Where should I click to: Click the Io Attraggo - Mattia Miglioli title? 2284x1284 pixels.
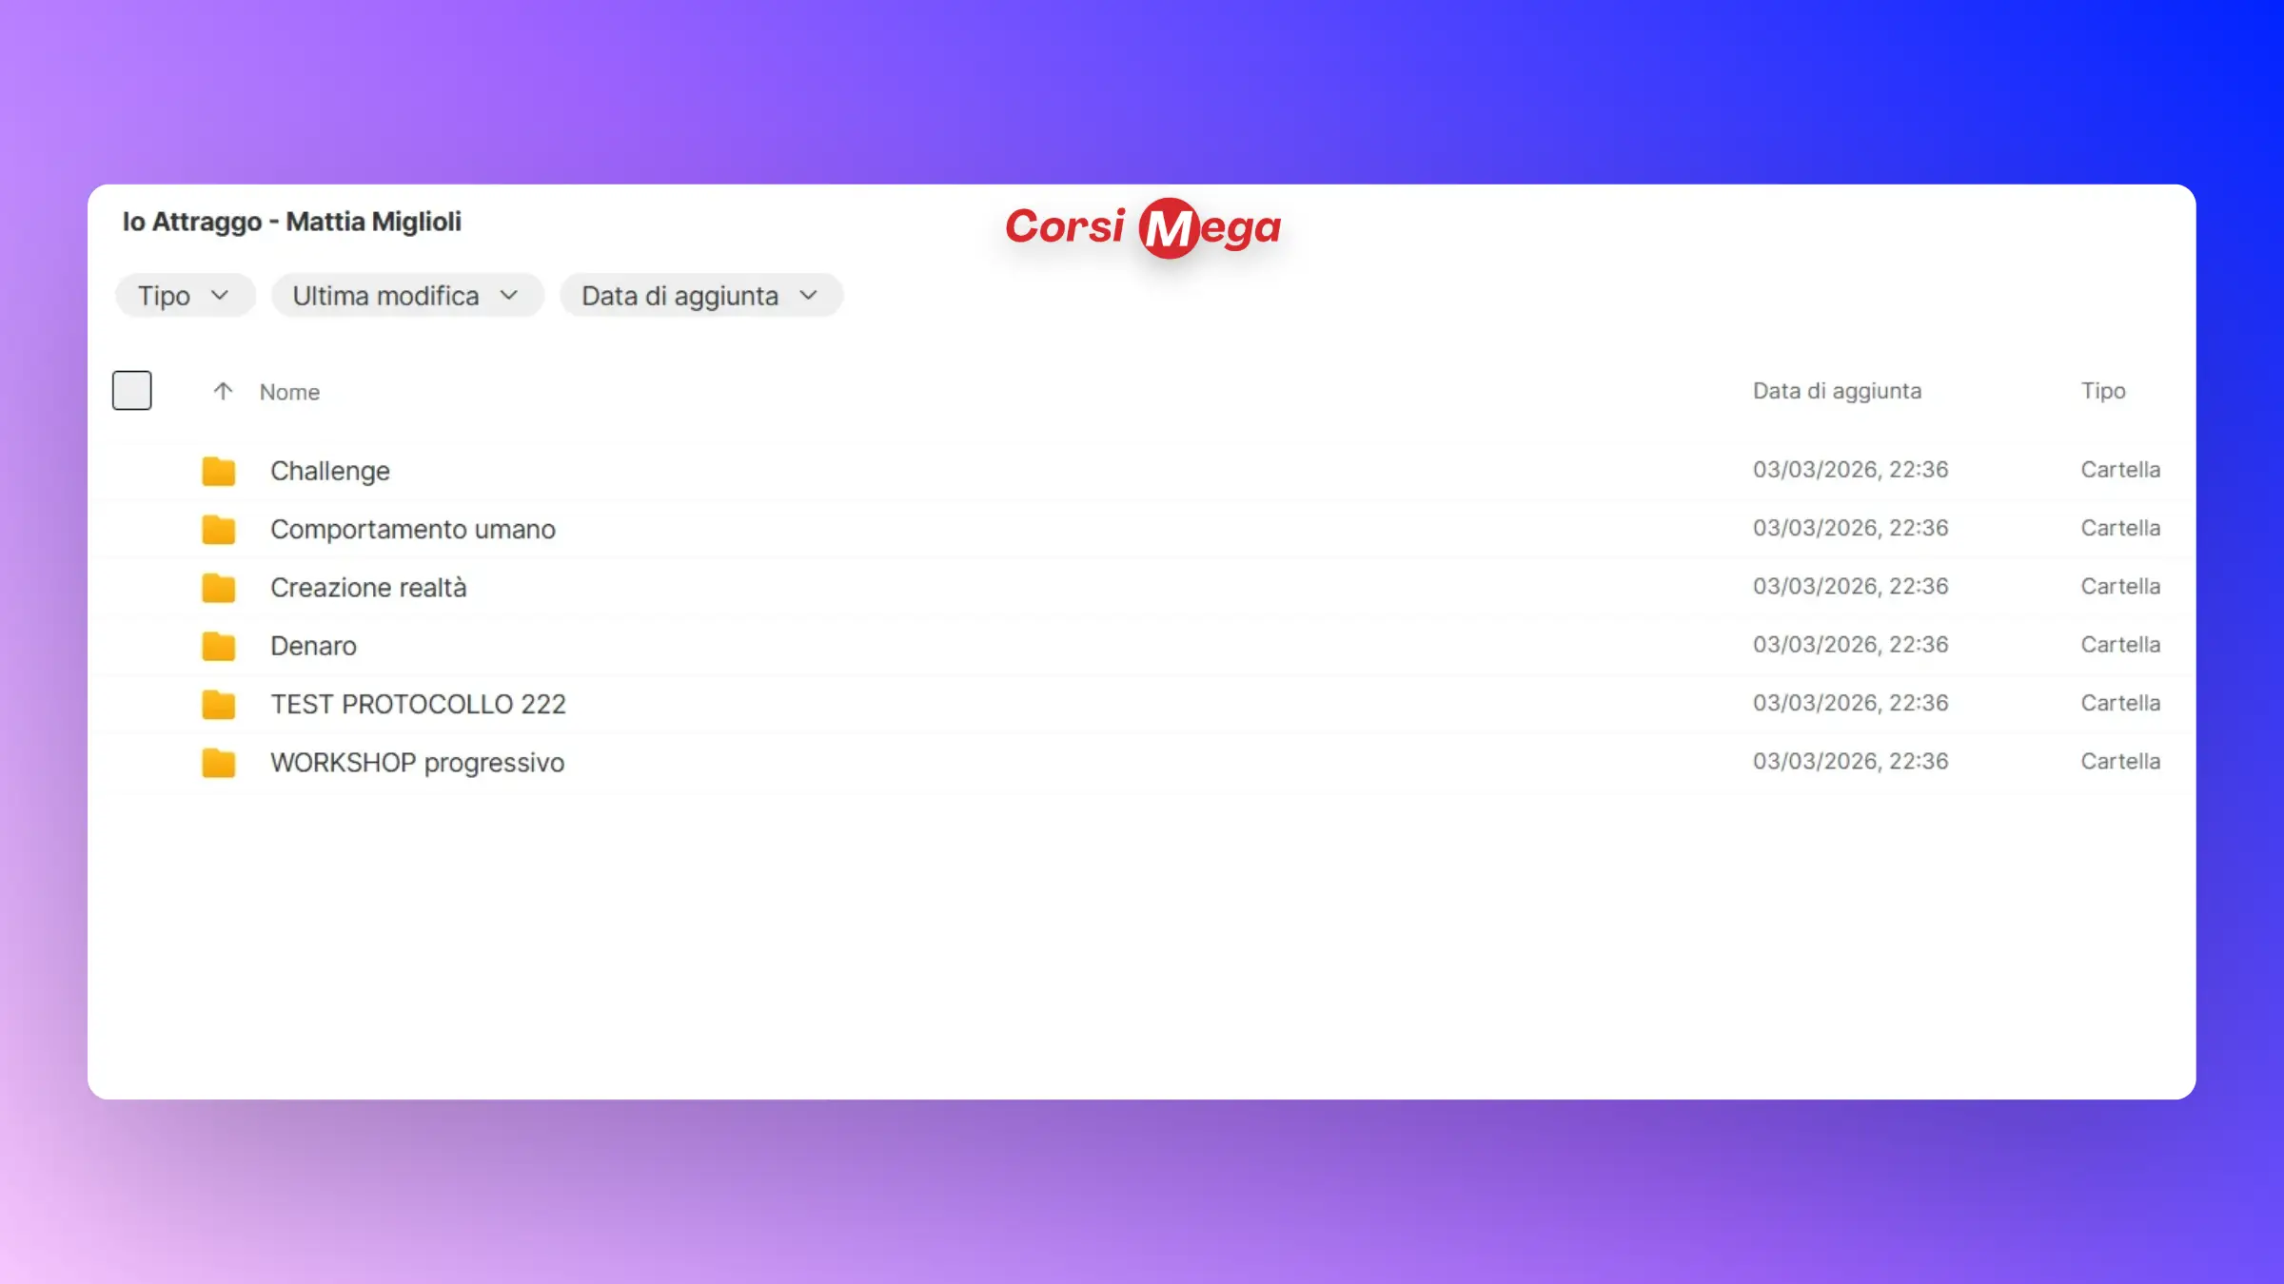[291, 222]
